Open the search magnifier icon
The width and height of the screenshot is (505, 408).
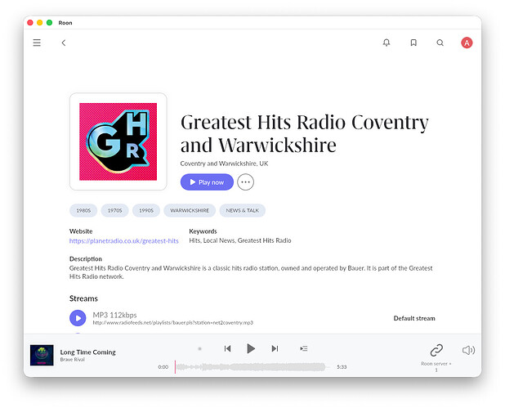coord(440,43)
